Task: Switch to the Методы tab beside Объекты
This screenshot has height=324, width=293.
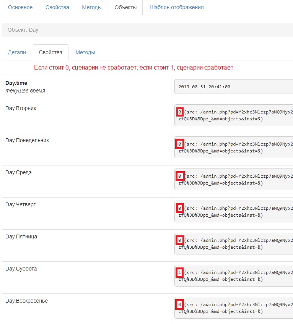Action: click(92, 7)
